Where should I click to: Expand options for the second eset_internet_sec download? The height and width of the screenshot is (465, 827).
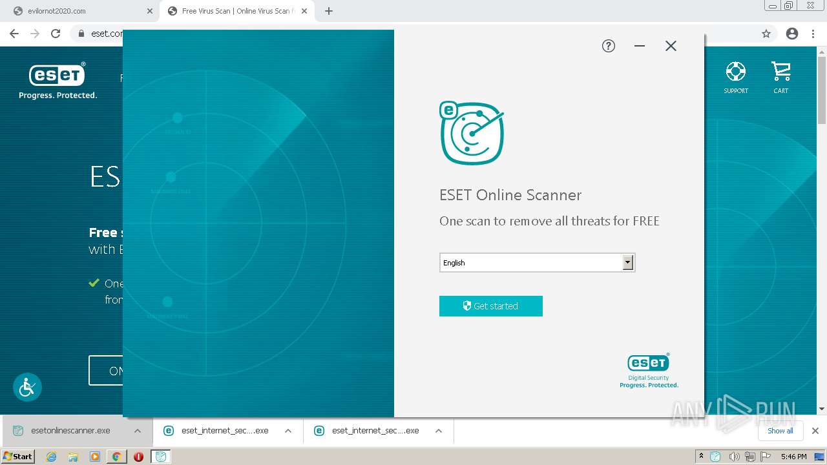(x=439, y=431)
